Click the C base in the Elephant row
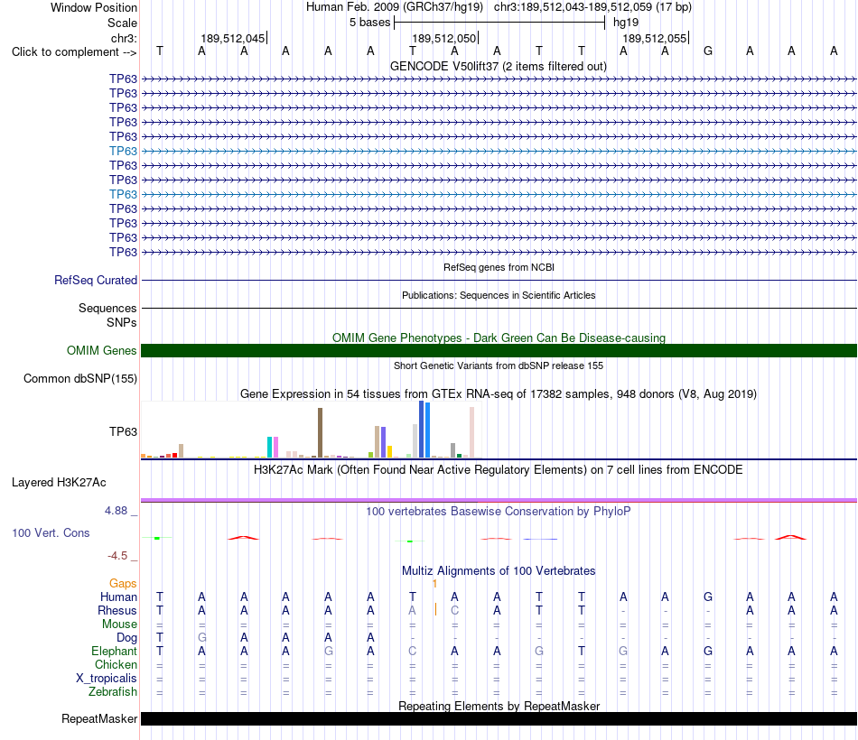Image resolution: width=858 pixels, height=740 pixels. click(413, 651)
